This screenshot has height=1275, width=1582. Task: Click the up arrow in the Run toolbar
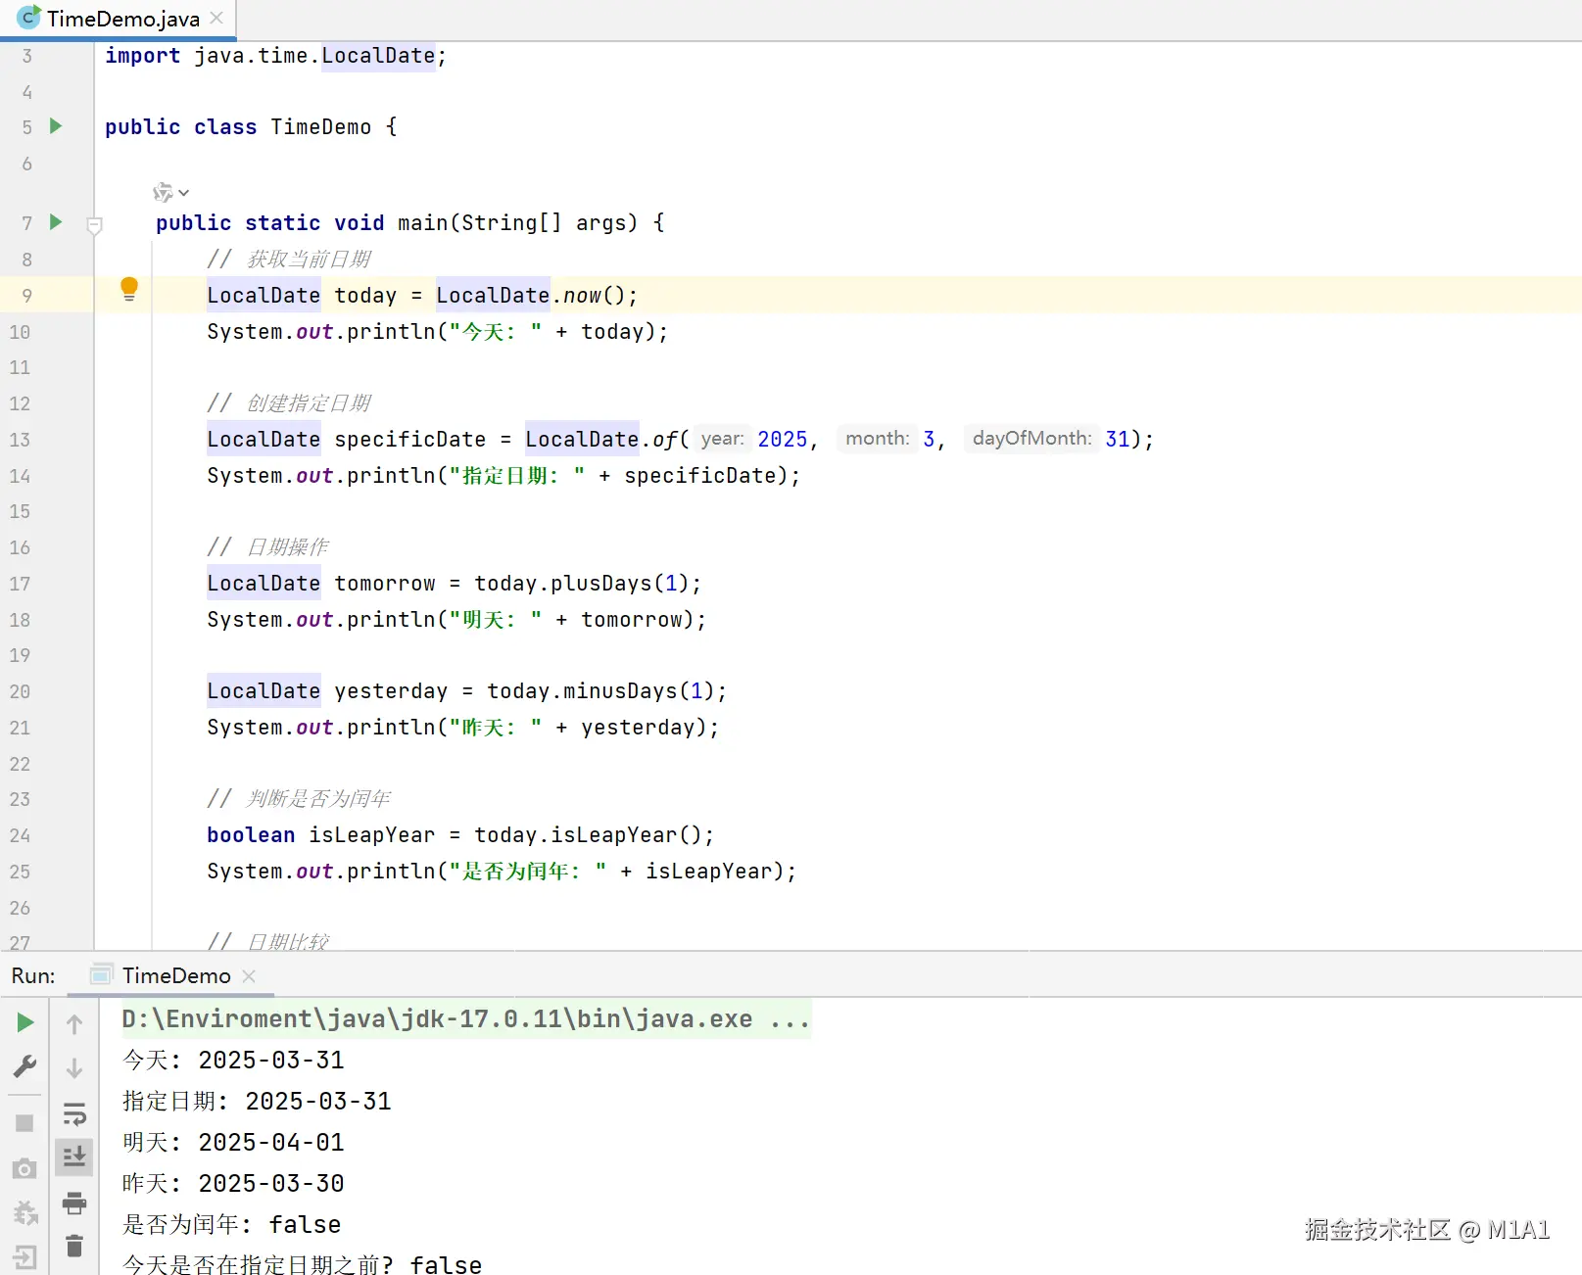(x=74, y=1024)
